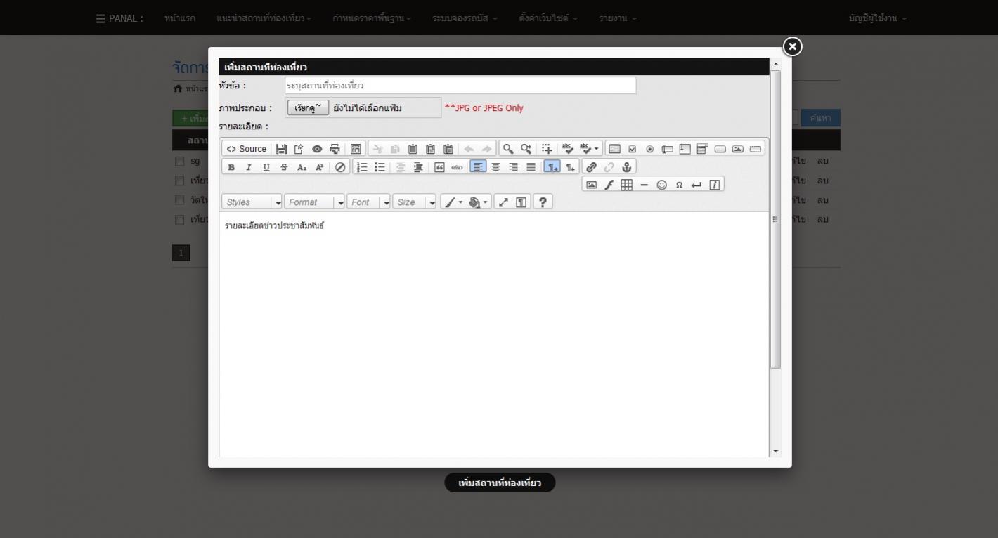Insert an anchor
998x538 pixels.
[627, 167]
